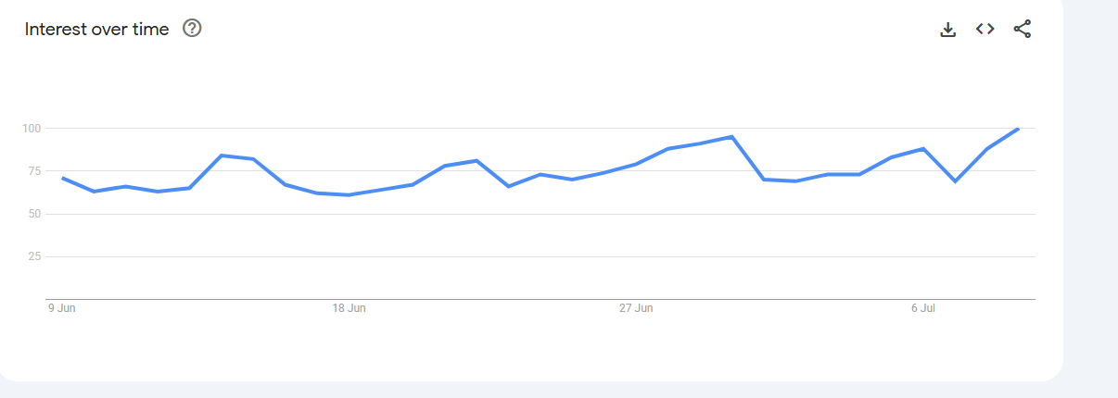Share the interest over time chart
Viewport: 1118px width, 398px height.
pyautogui.click(x=1022, y=30)
